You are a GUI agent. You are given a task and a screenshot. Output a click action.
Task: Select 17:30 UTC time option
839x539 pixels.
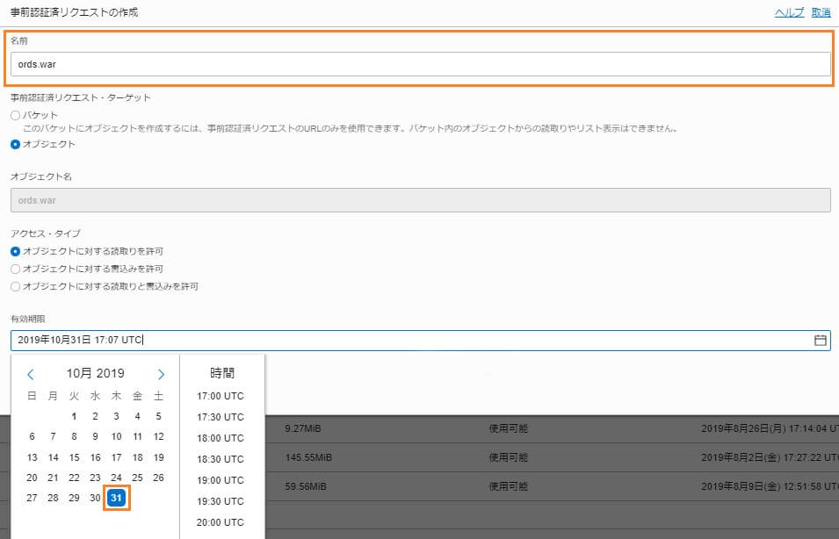pos(220,417)
